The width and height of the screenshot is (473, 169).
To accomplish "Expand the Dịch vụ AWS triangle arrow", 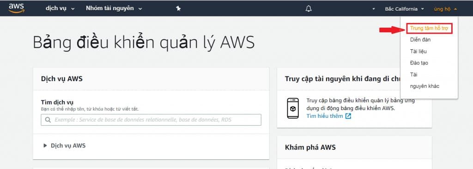I will tap(45, 146).
